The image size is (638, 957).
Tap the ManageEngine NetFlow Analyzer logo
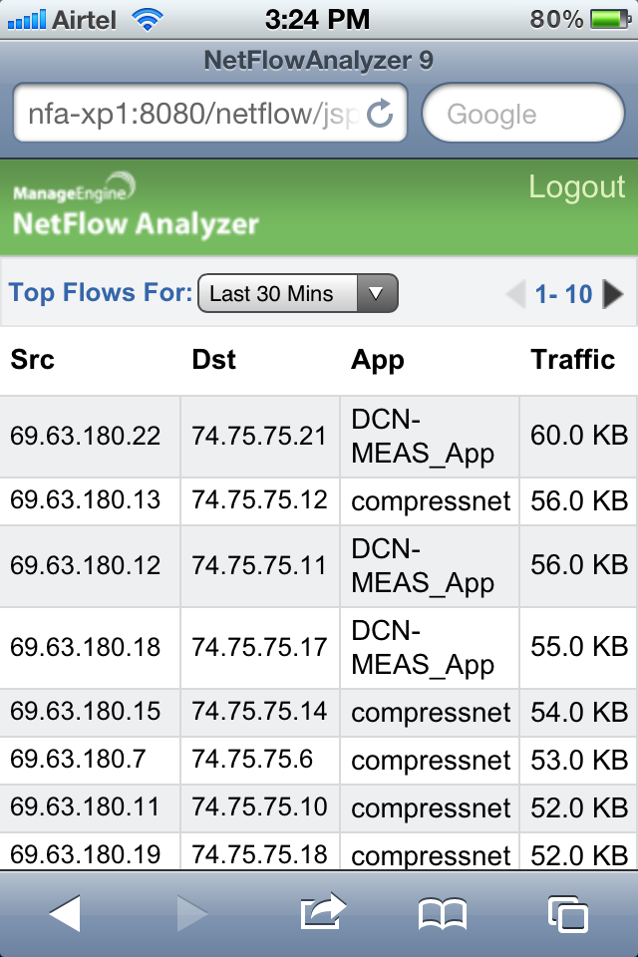click(136, 205)
